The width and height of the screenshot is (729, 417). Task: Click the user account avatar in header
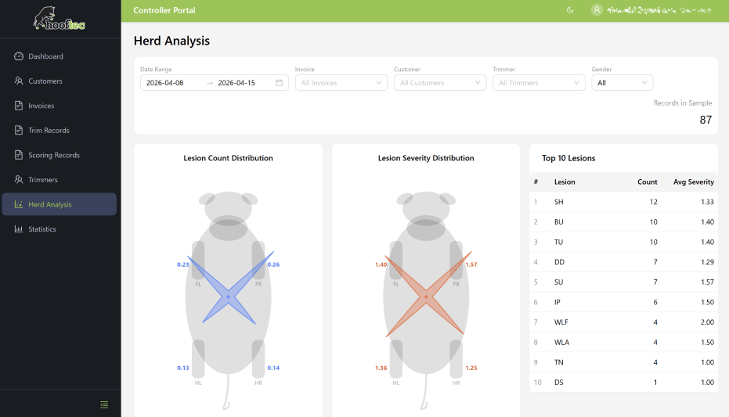[x=597, y=10]
